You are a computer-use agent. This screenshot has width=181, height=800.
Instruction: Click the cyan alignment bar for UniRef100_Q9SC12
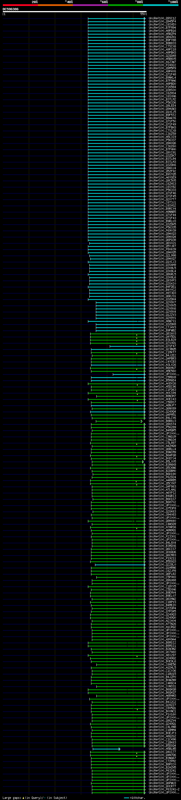coord(117,18)
